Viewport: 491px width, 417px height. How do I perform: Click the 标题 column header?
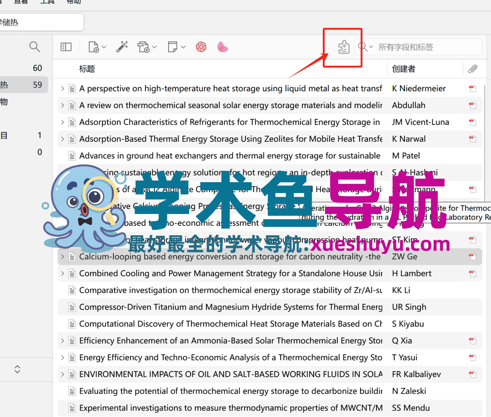[87, 69]
